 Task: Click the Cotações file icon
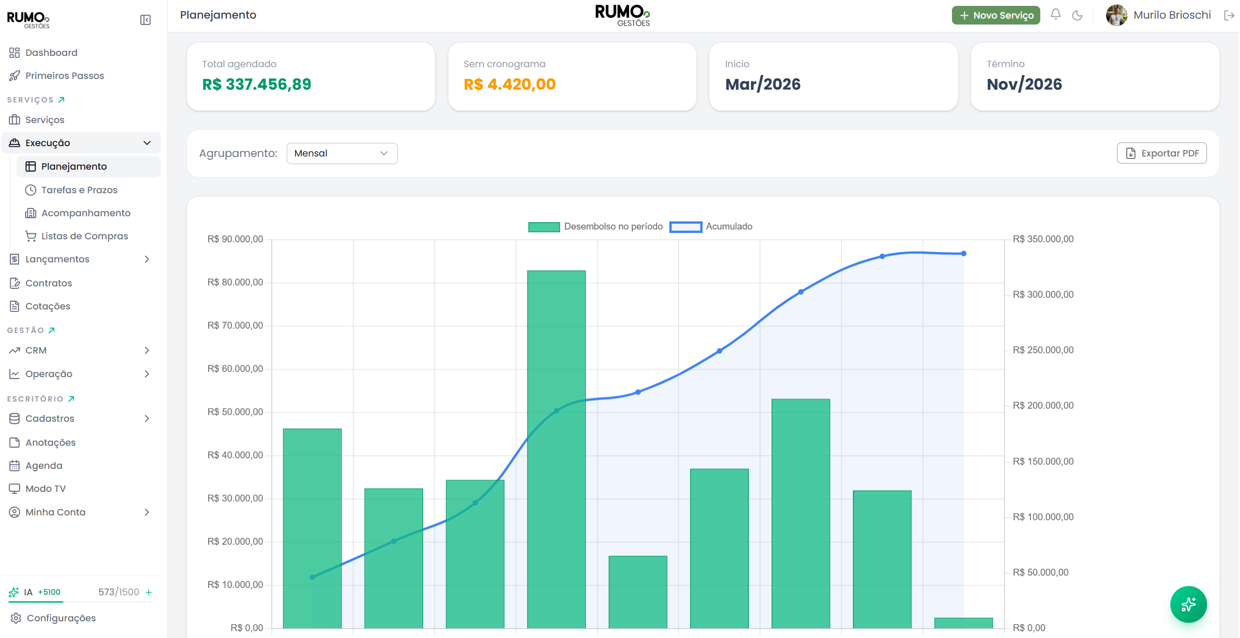(15, 306)
